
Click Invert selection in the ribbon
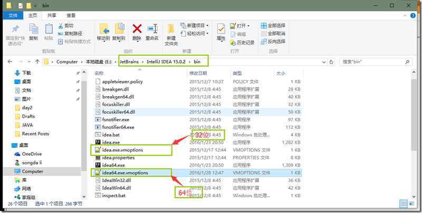273,42
